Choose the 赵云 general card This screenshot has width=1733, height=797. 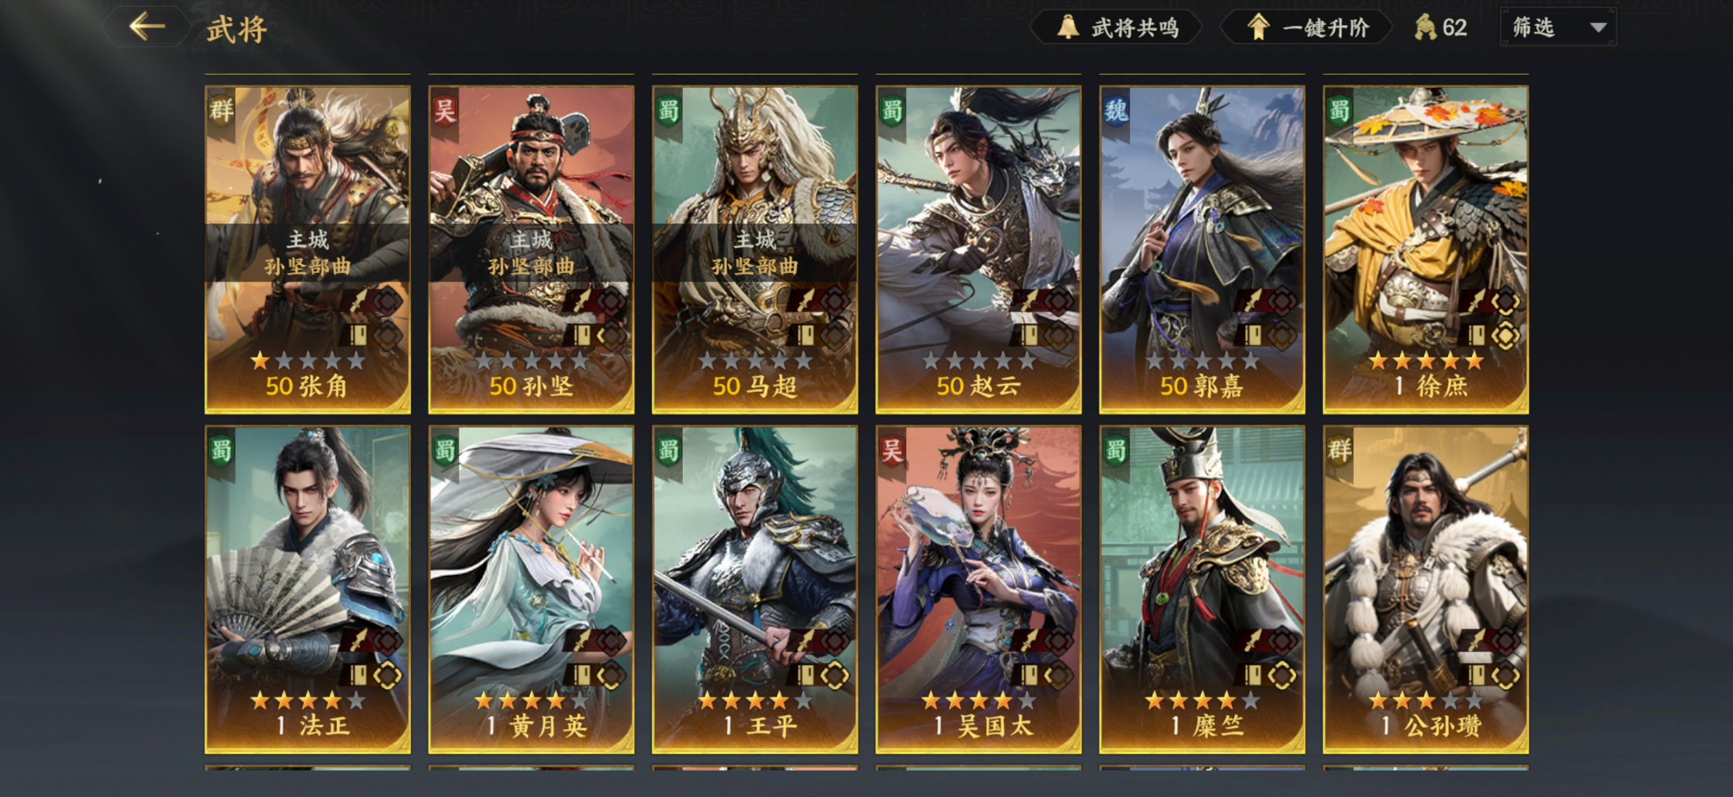tap(978, 250)
